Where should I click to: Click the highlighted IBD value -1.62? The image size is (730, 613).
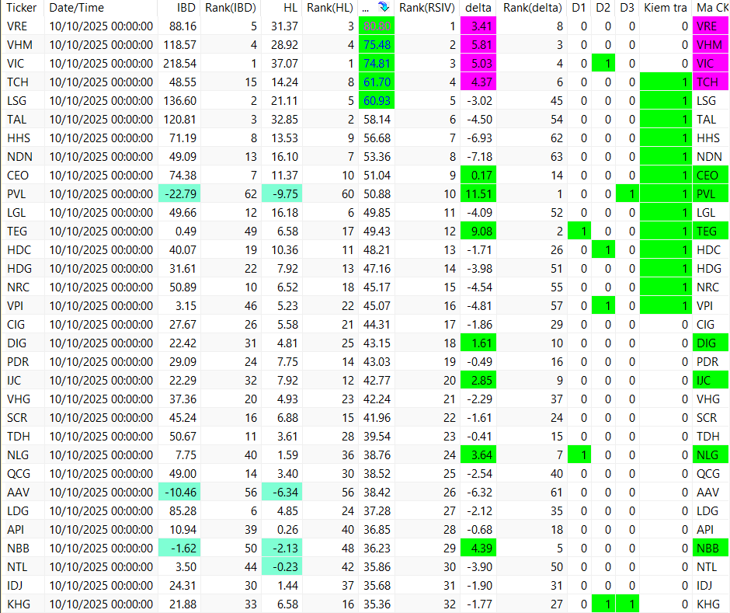click(x=179, y=549)
